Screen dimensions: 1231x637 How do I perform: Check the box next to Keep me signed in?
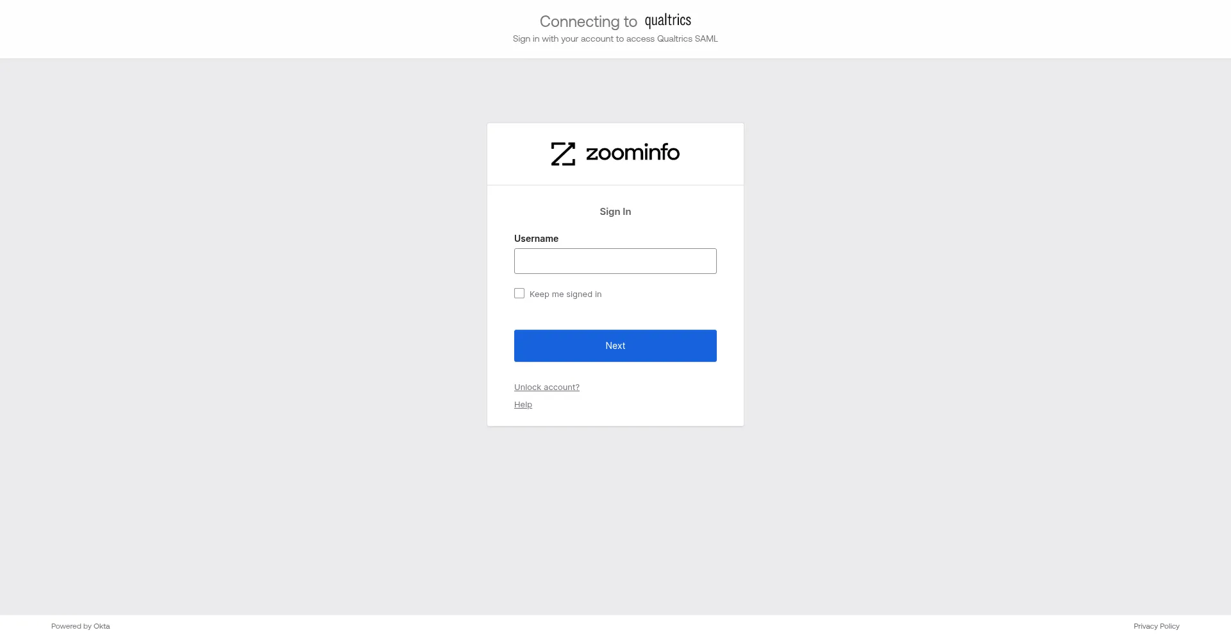click(x=519, y=293)
